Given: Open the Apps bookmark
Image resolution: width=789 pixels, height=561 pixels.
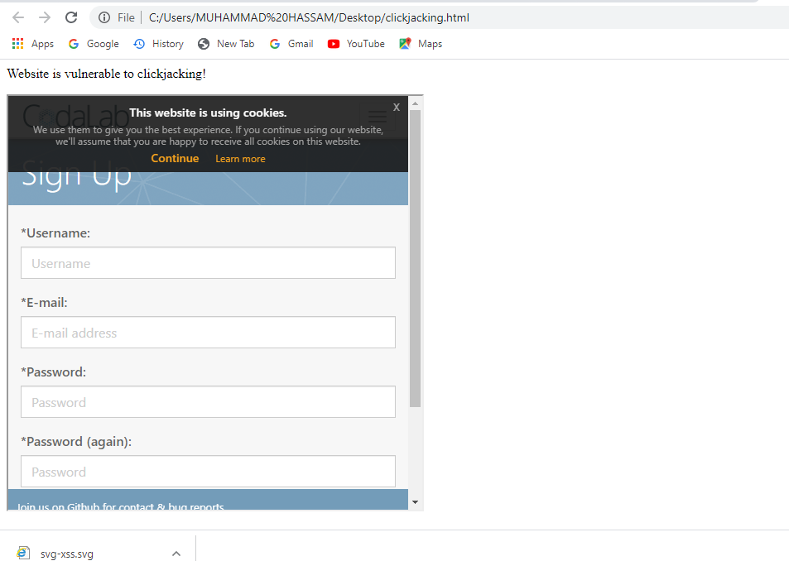Looking at the screenshot, I should tap(33, 44).
